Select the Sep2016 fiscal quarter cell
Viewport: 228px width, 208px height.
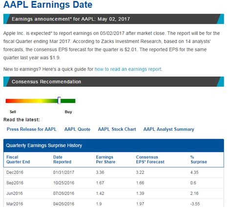(15, 183)
